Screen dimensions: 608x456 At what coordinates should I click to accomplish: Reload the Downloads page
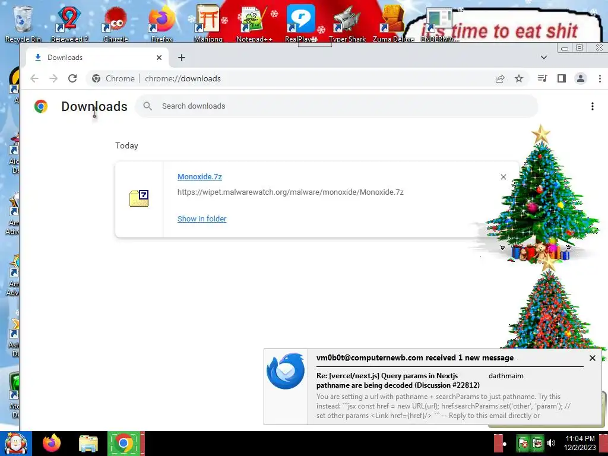coord(72,79)
